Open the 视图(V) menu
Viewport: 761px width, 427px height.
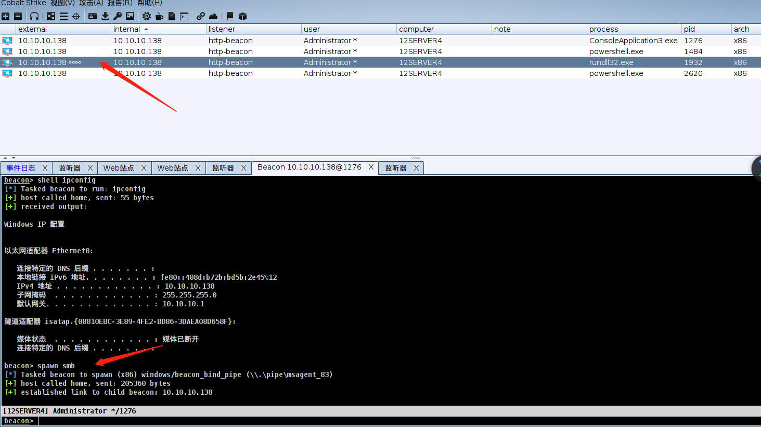point(62,3)
